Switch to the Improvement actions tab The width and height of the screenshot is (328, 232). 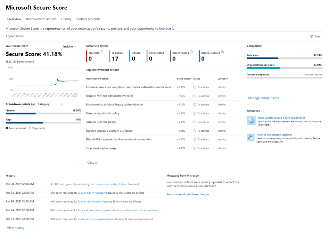[x=41, y=19]
